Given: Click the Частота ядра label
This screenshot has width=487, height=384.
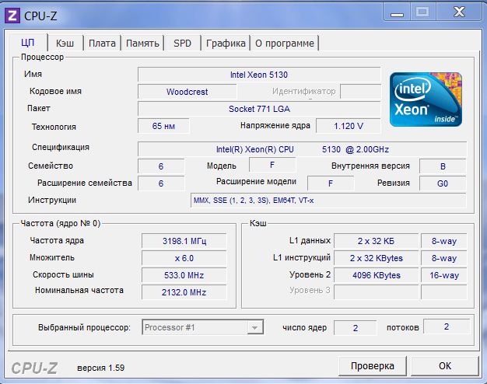Looking at the screenshot, I should pos(57,240).
